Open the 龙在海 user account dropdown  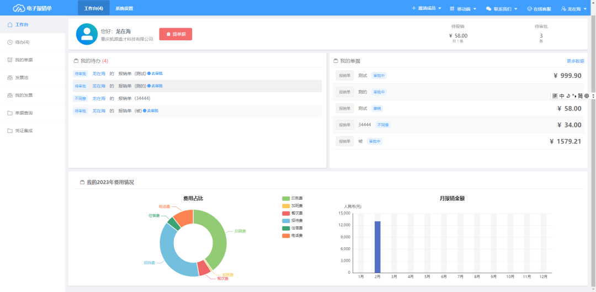[x=573, y=8]
